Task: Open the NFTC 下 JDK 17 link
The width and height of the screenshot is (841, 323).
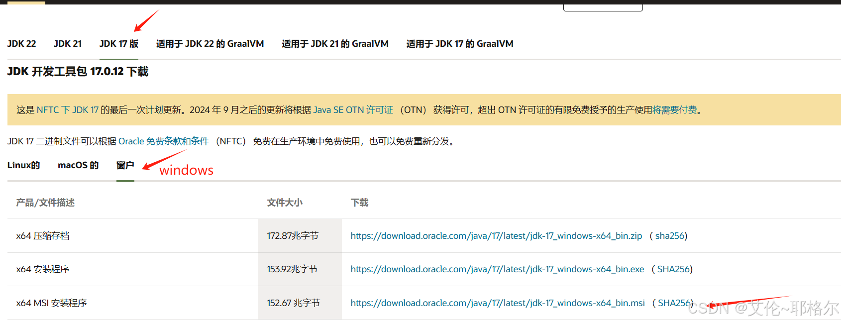Action: coord(68,110)
